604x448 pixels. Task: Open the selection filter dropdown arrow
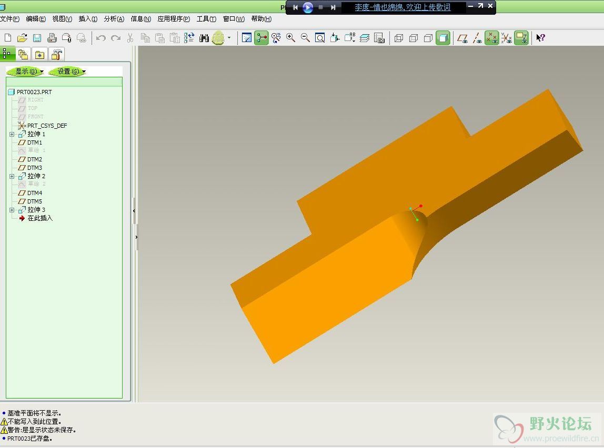[229, 38]
